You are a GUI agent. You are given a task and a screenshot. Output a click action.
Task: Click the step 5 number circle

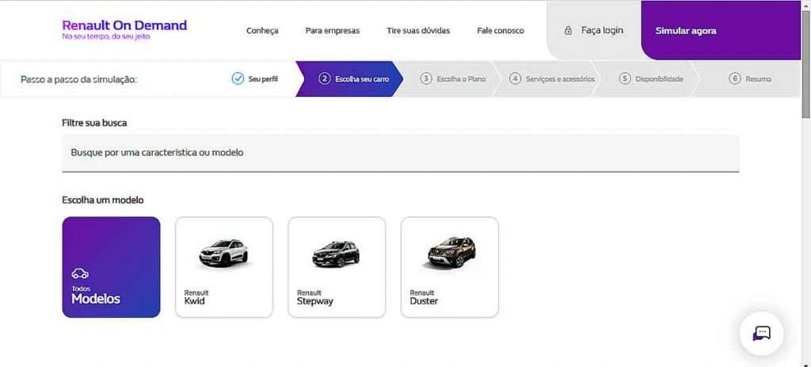click(625, 78)
